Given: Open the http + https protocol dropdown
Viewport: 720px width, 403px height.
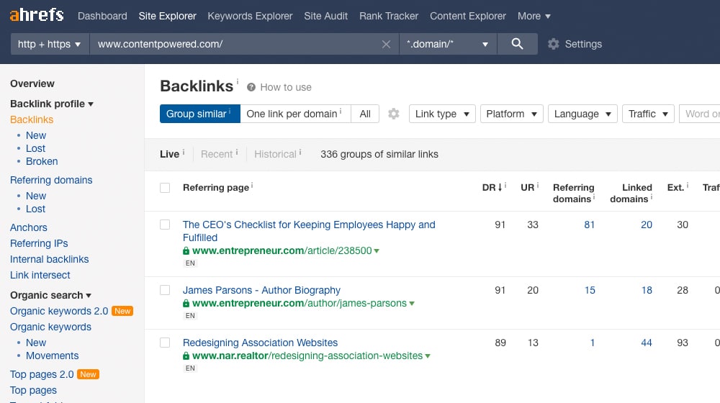Looking at the screenshot, I should [50, 44].
